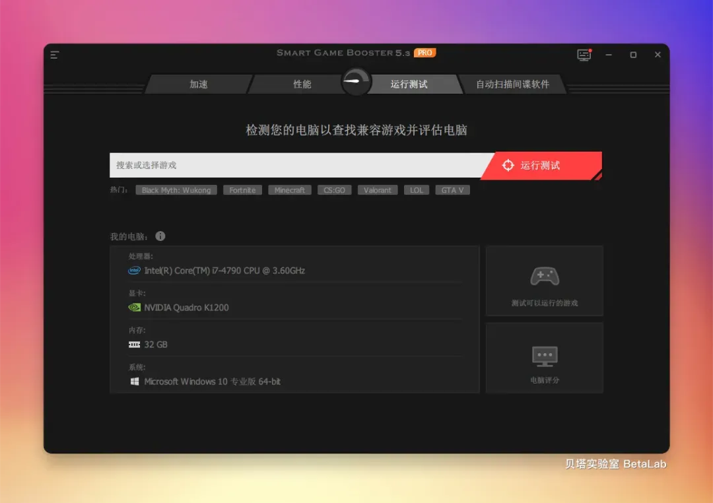Open the hamburger menu icon
This screenshot has width=713, height=503.
click(x=55, y=55)
